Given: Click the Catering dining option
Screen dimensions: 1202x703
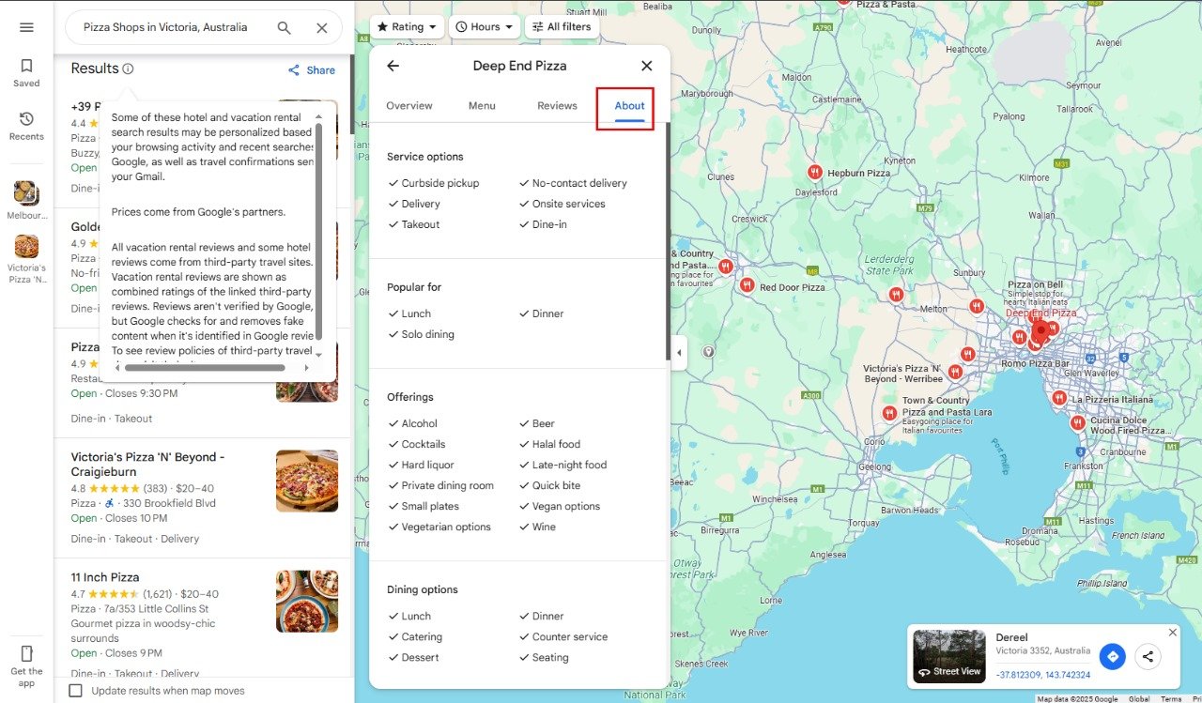Looking at the screenshot, I should tap(415, 636).
